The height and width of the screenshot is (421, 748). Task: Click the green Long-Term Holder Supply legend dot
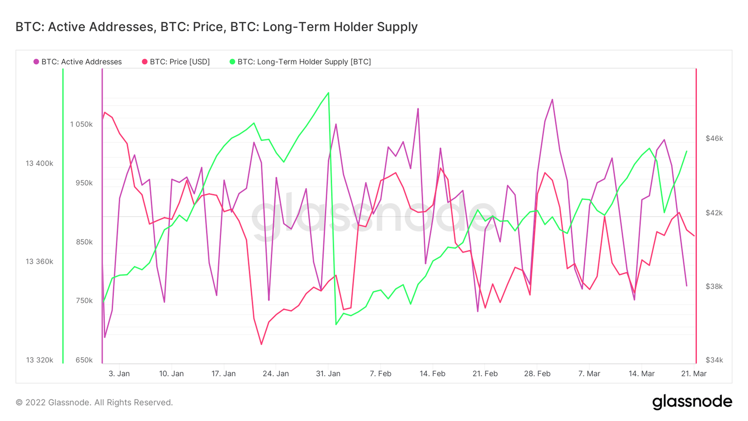[232, 62]
